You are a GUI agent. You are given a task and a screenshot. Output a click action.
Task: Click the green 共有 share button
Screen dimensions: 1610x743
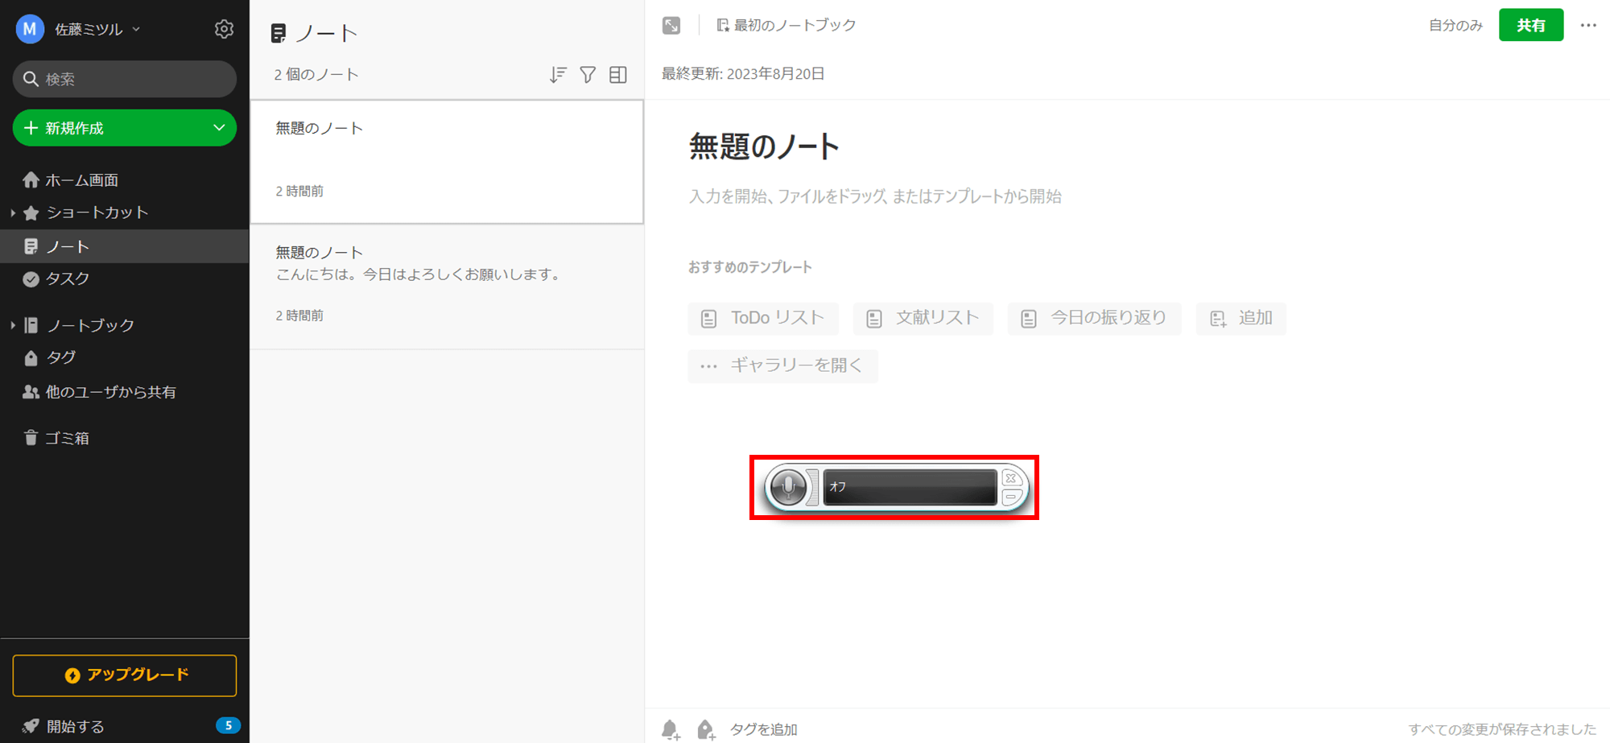coord(1531,25)
